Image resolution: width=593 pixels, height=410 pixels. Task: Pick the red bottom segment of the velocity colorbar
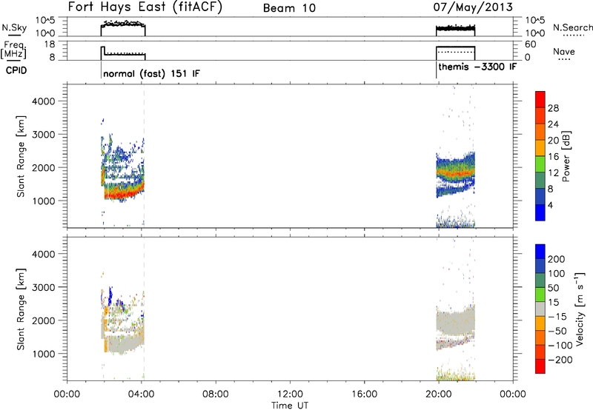540,366
